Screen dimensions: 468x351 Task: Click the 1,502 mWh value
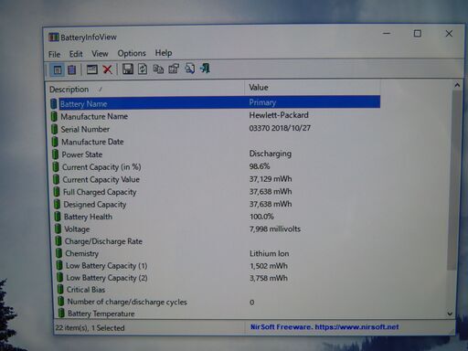pos(269,266)
